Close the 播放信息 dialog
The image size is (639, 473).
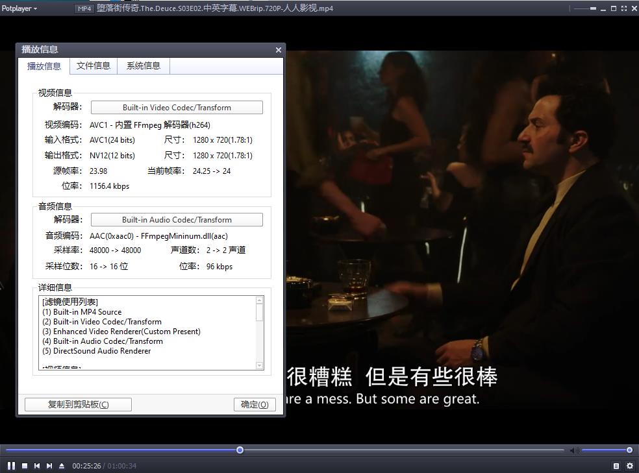tap(279, 50)
